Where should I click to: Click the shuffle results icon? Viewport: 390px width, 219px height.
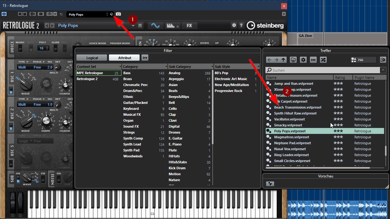(x=323, y=60)
